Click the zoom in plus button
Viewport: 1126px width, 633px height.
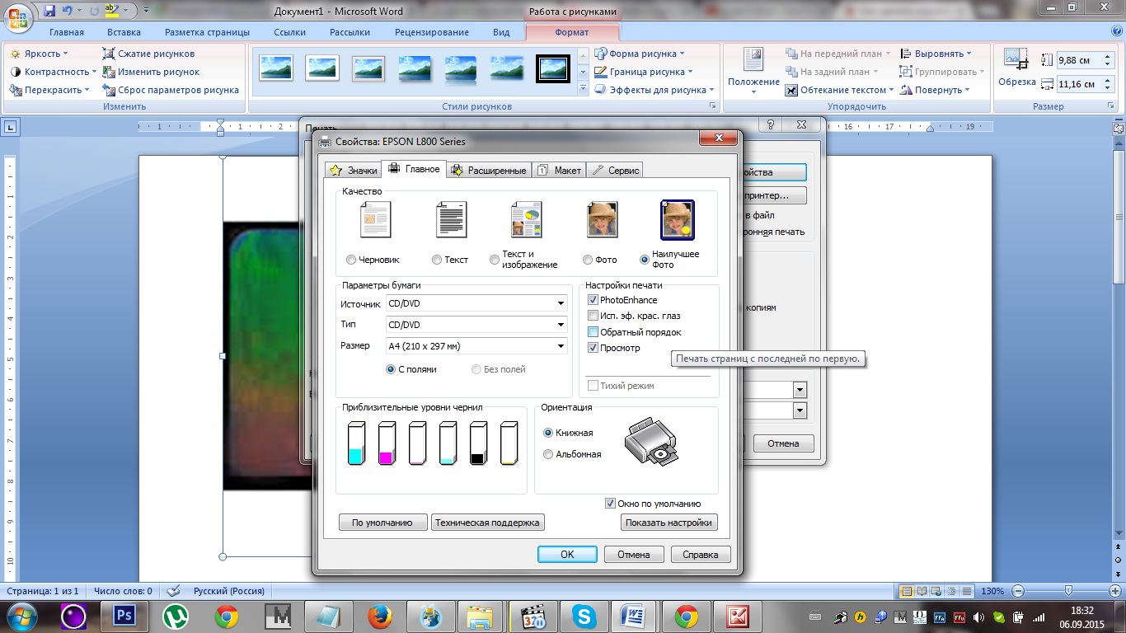pyautogui.click(x=1115, y=591)
